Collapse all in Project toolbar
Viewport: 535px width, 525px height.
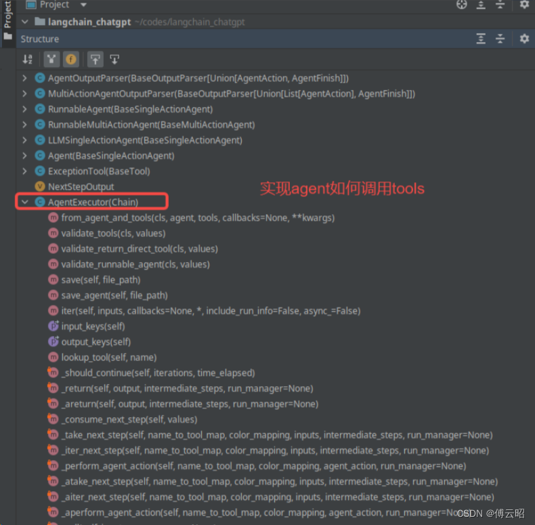[x=500, y=5]
